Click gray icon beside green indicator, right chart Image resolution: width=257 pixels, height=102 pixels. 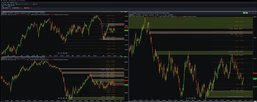coord(247,13)
